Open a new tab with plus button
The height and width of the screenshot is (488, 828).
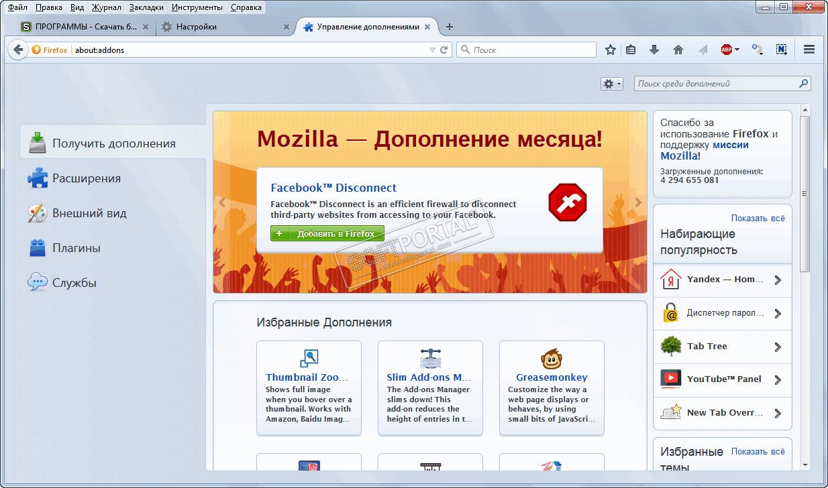click(450, 27)
